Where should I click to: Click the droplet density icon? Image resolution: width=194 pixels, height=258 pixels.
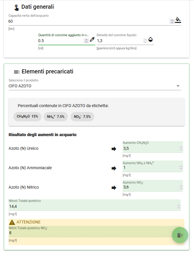151,39
